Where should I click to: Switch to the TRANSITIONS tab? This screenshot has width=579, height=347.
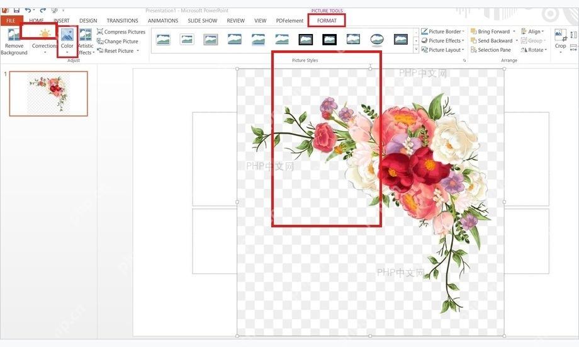point(122,21)
